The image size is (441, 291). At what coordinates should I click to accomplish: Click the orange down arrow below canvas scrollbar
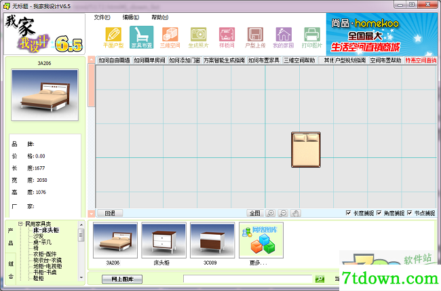92,214
